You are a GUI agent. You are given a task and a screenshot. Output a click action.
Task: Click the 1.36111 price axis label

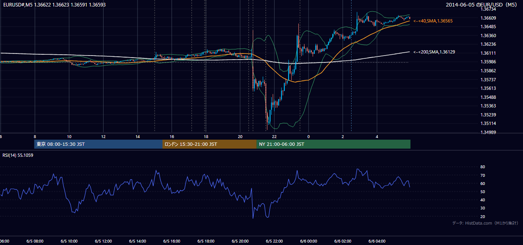488,53
